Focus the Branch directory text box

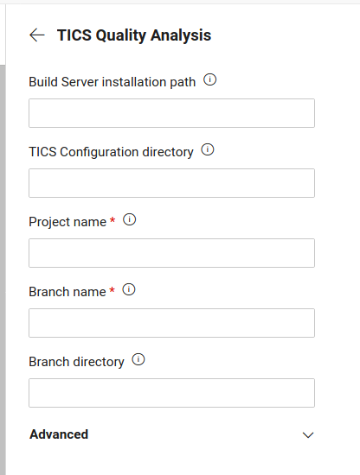172,393
